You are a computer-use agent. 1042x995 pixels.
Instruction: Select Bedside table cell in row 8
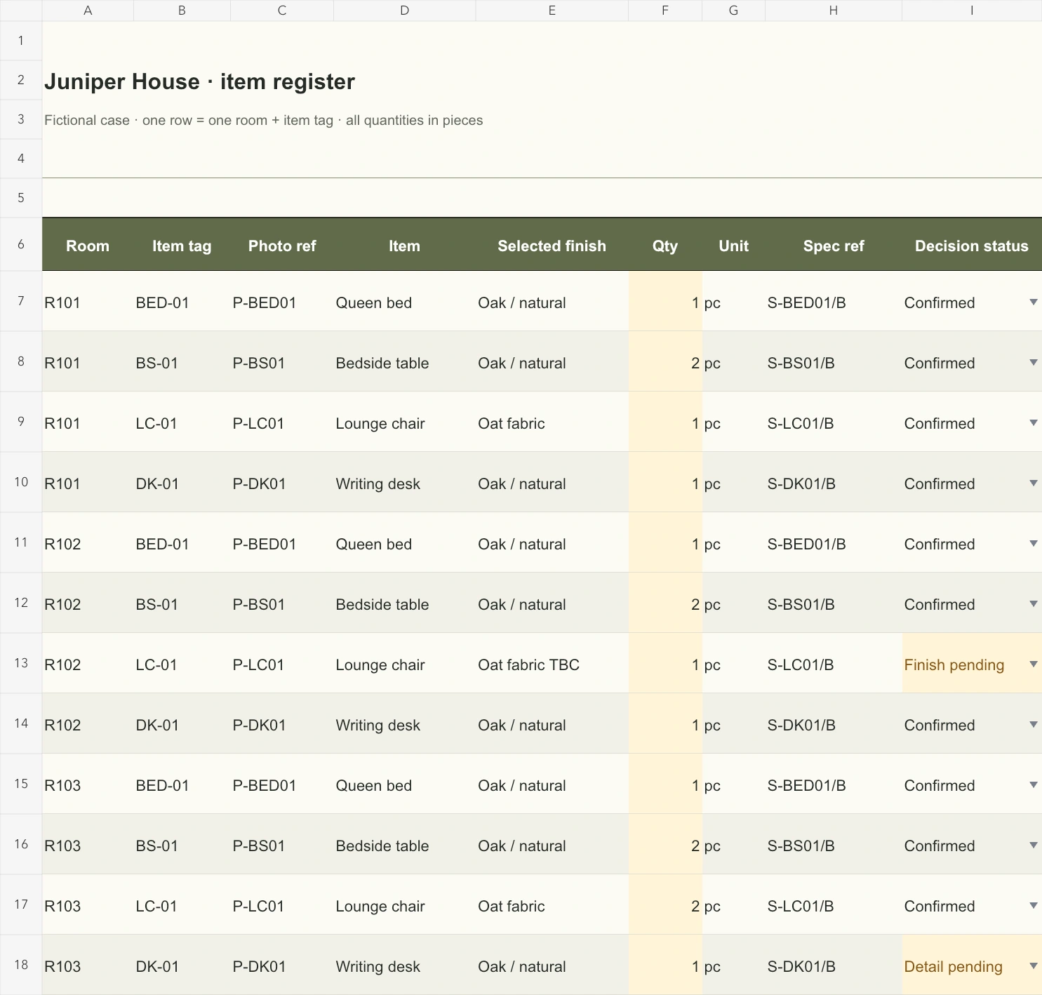pos(405,361)
